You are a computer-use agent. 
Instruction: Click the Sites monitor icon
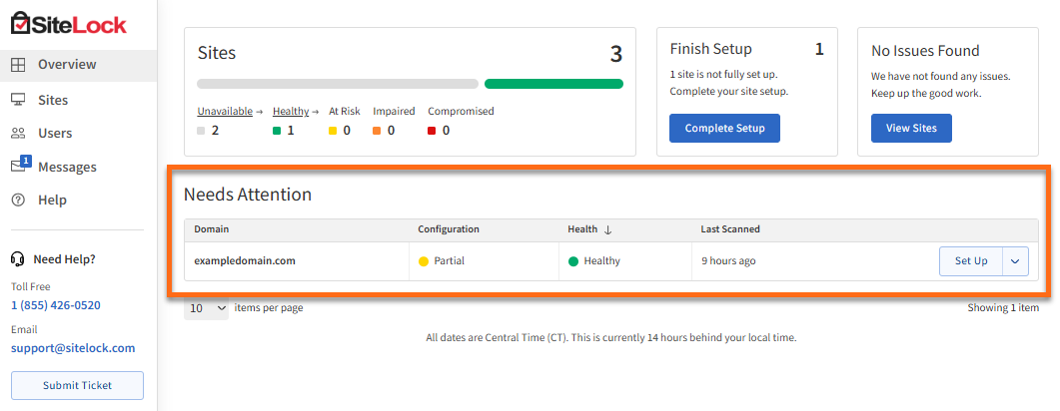click(18, 100)
